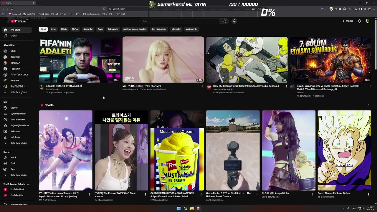Open Beğendiğim videolar liked videos
Viewport: 377px width, 212px height.
pyautogui.click(x=17, y=125)
